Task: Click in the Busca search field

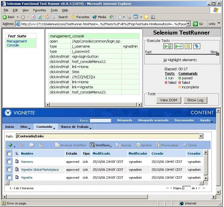Action: pyautogui.click(x=100, y=120)
